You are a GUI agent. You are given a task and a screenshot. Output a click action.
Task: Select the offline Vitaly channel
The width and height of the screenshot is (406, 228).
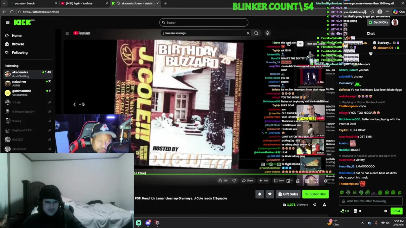tap(28, 102)
